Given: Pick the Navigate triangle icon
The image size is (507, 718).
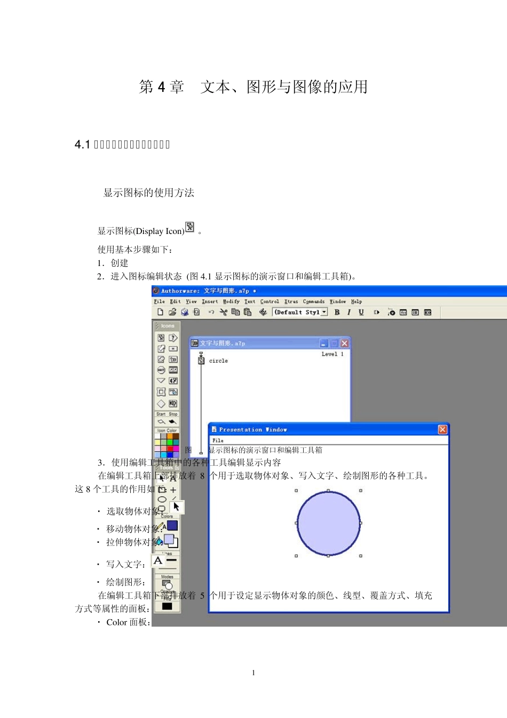Looking at the screenshot, I should (x=161, y=380).
